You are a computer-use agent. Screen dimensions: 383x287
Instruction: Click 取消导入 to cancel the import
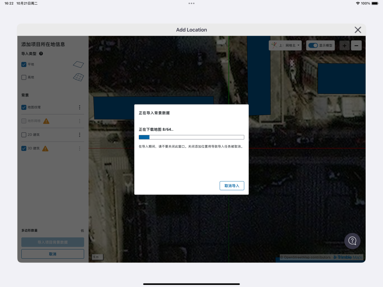click(232, 186)
